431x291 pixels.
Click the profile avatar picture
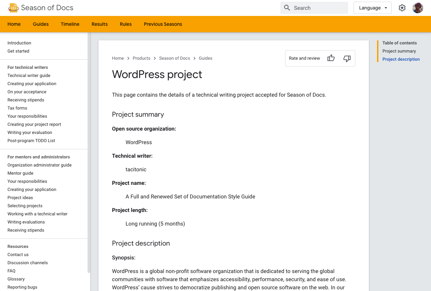pos(418,7)
